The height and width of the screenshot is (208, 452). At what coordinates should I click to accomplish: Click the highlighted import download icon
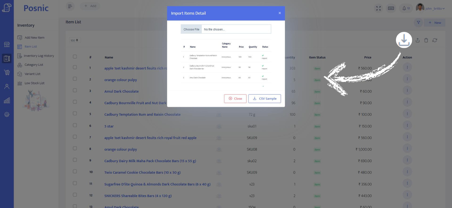[x=404, y=40]
